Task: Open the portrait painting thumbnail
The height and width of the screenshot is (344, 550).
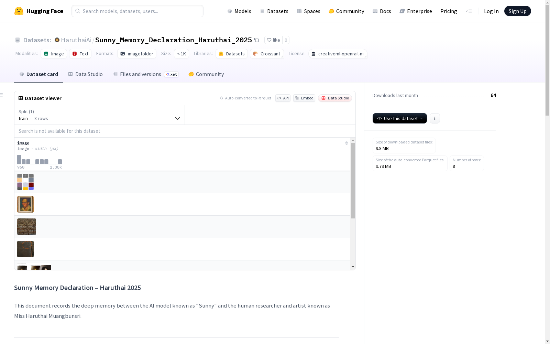Action: (25, 204)
